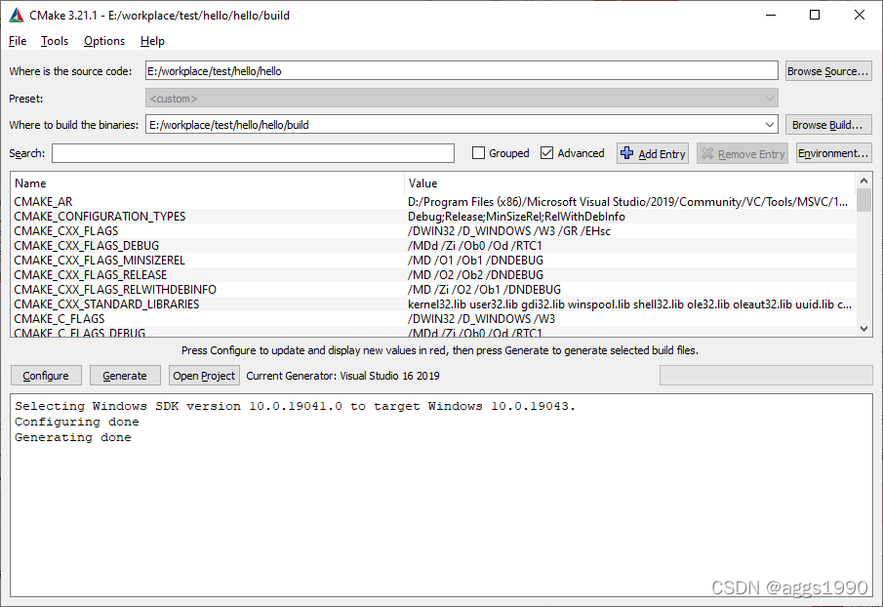Select the CMAKE_C_FLAGS entry
883x607 pixels.
click(x=60, y=319)
